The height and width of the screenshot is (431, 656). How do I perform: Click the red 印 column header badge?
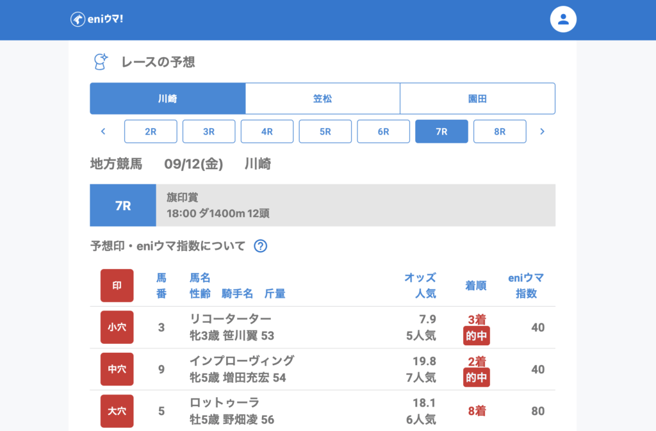[x=117, y=286]
